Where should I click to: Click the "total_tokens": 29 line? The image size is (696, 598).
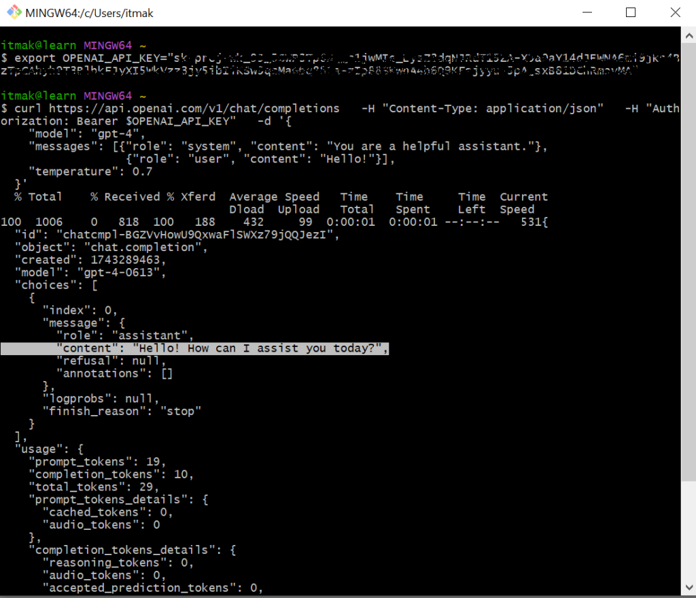[94, 487]
